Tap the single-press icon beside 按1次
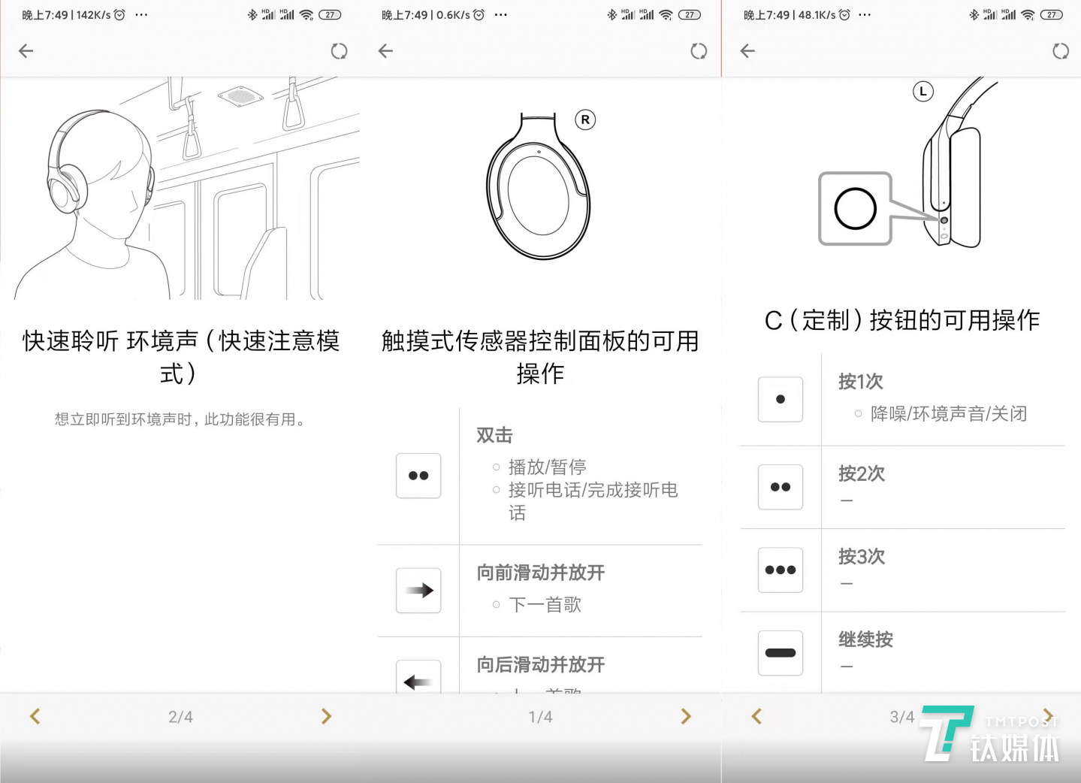1081x783 pixels. pos(781,399)
